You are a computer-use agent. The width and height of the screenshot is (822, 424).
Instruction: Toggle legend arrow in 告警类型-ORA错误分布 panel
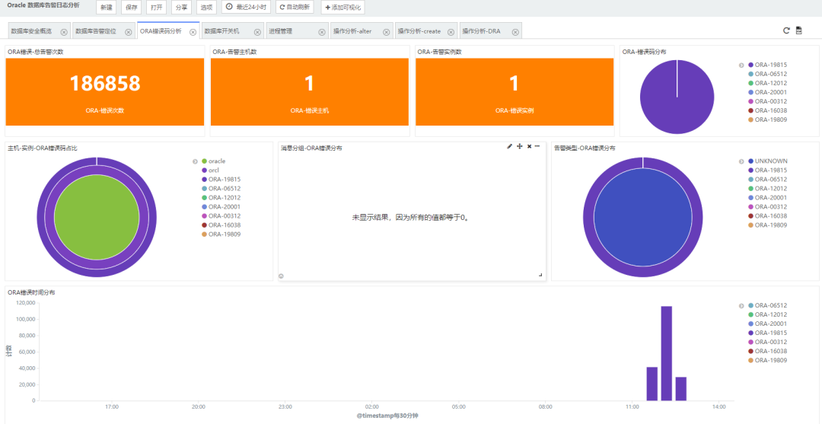coord(741,161)
